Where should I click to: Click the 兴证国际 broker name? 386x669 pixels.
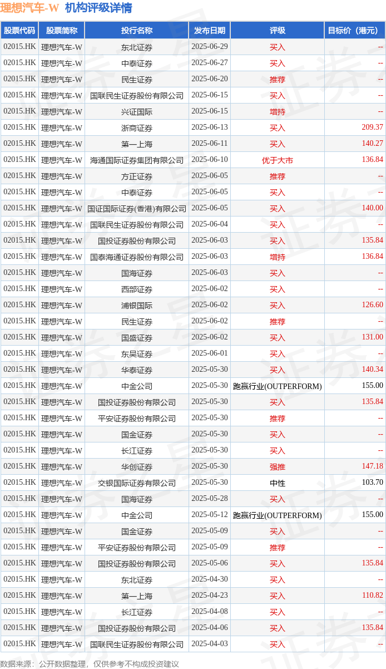[x=137, y=111]
